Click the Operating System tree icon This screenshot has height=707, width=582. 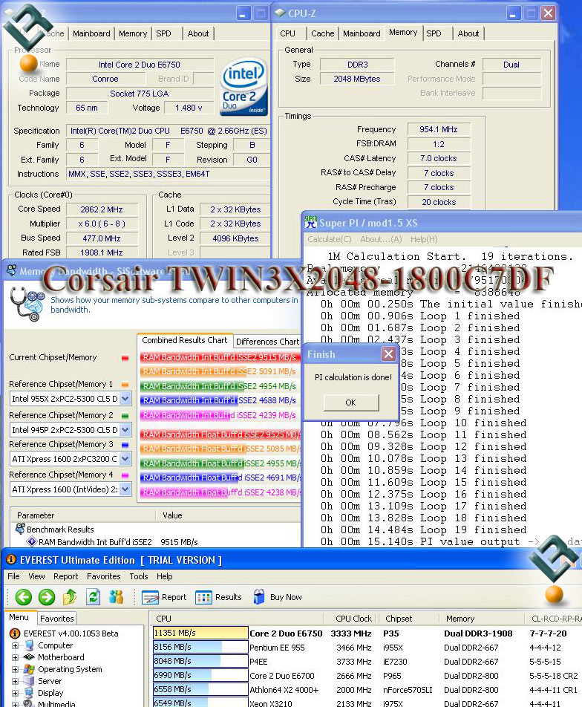(29, 669)
